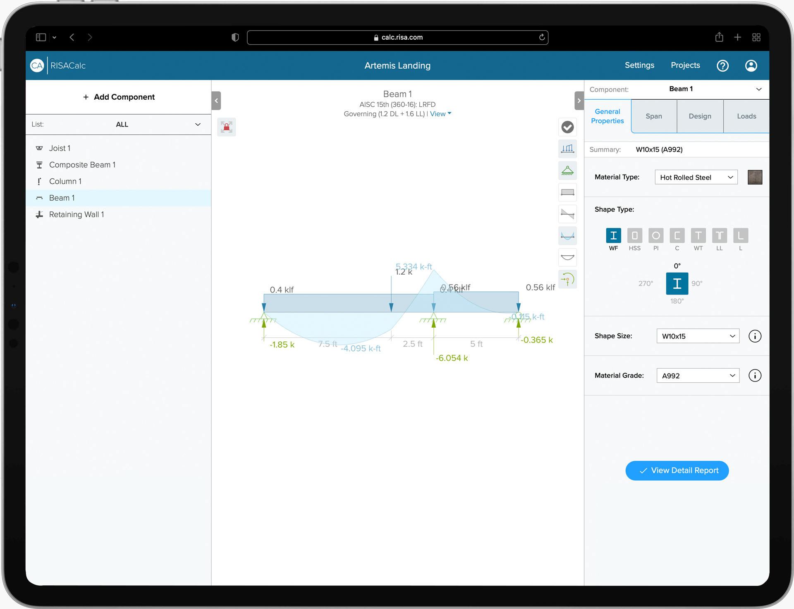The height and width of the screenshot is (609, 794).
Task: Click the Hot Rolled Steel material swatch
Action: pos(755,177)
